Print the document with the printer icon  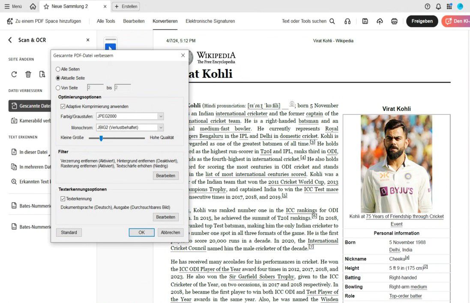pos(394,21)
